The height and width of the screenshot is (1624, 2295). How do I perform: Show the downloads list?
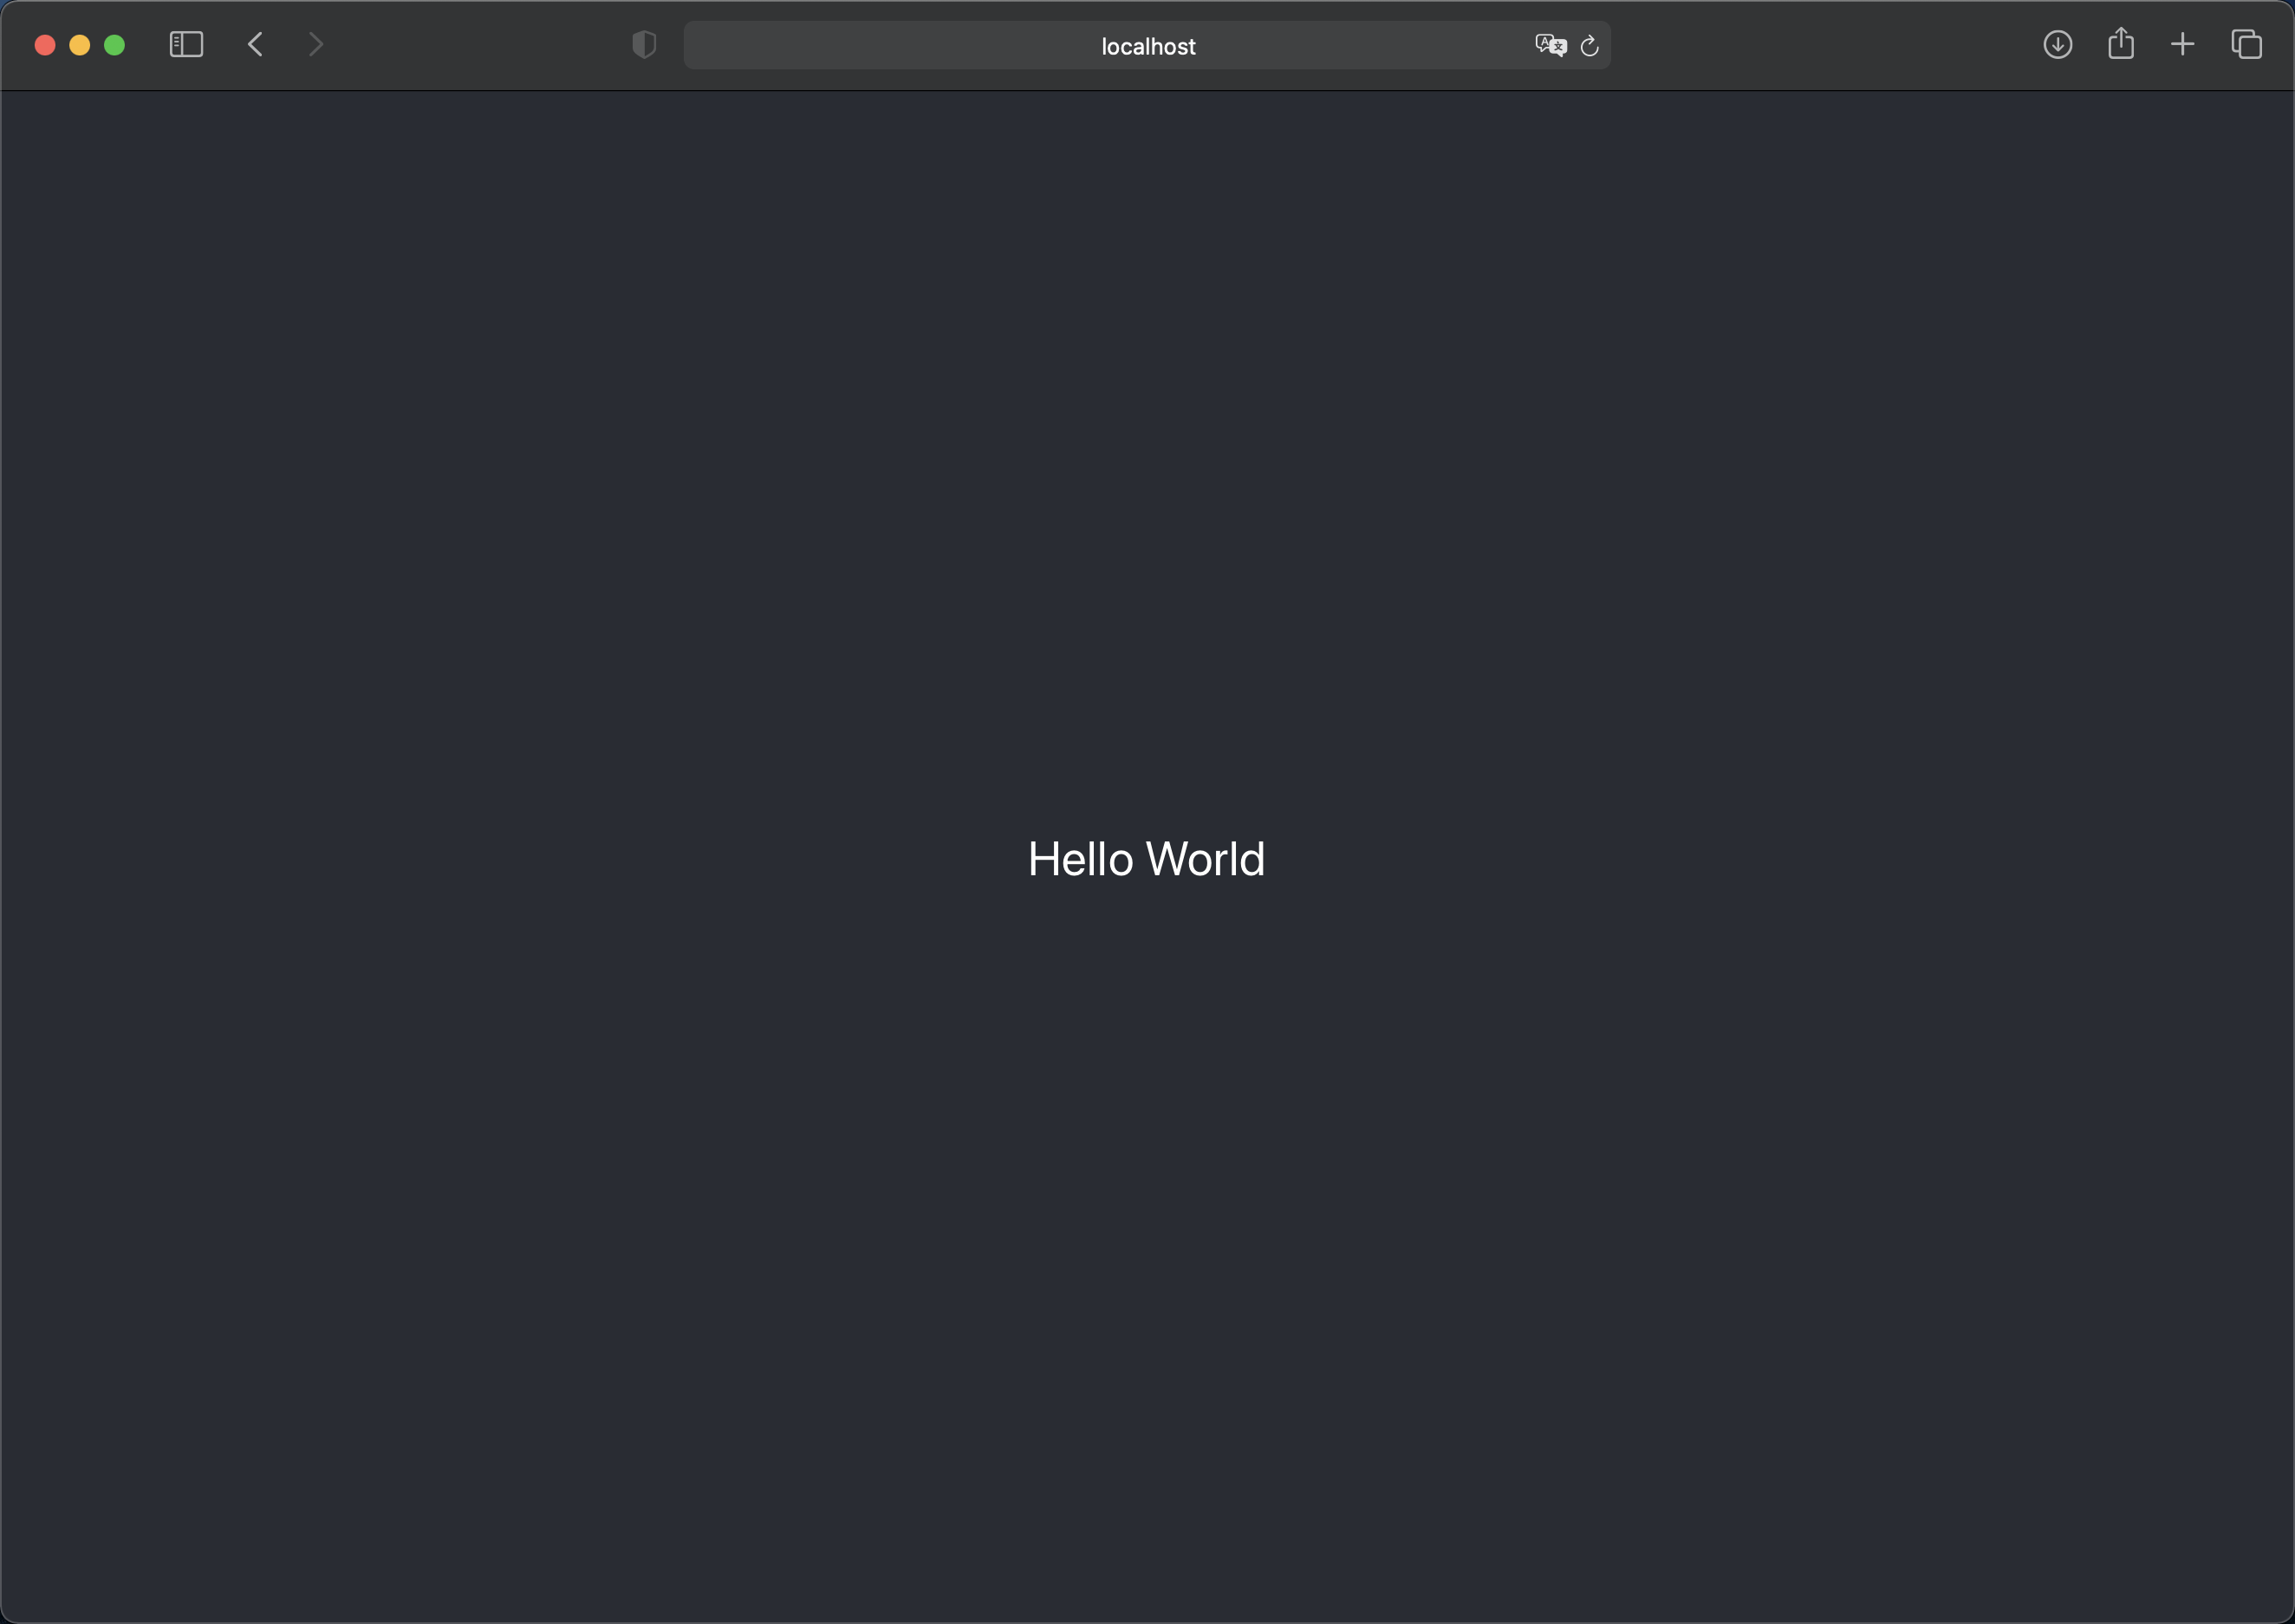tap(2057, 45)
